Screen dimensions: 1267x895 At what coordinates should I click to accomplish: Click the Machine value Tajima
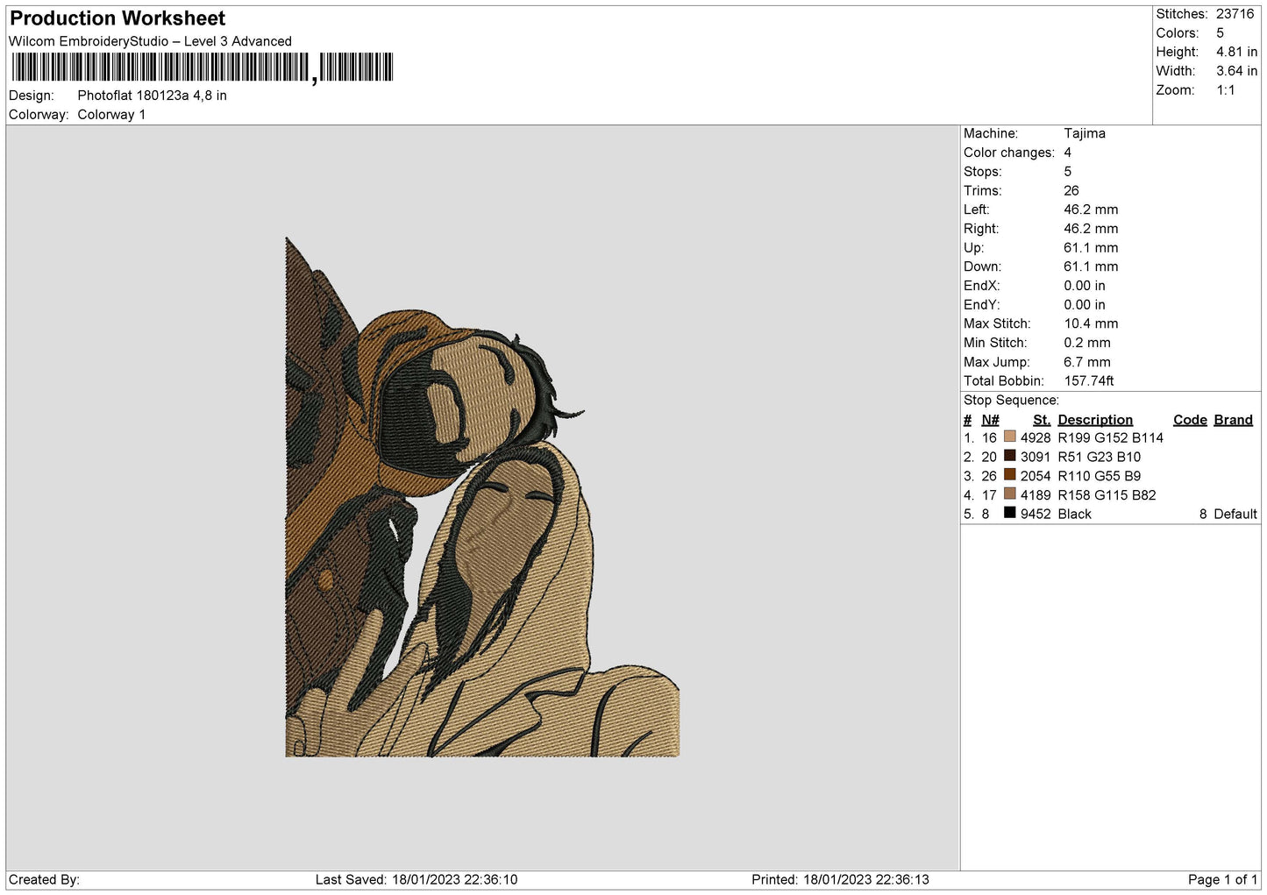coord(1085,133)
